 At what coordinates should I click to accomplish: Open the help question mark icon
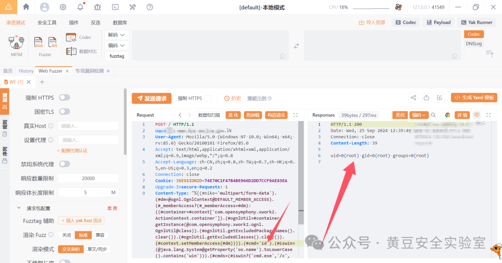coord(150,7)
